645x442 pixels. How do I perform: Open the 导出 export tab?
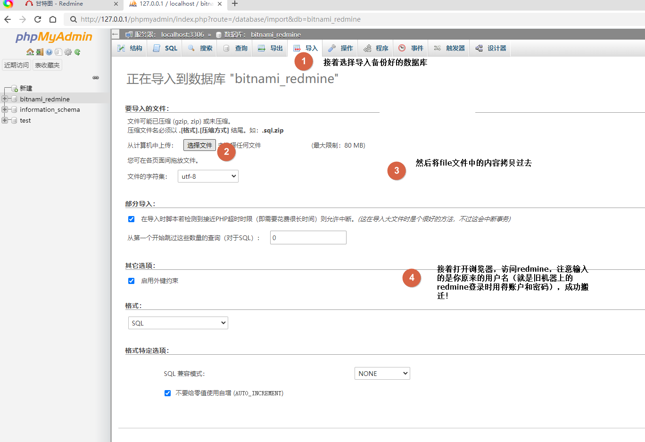(270, 48)
